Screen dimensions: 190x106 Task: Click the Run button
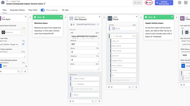coord(149,3)
